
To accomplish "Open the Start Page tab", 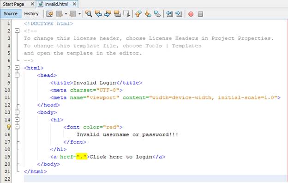I will (x=13, y=4).
